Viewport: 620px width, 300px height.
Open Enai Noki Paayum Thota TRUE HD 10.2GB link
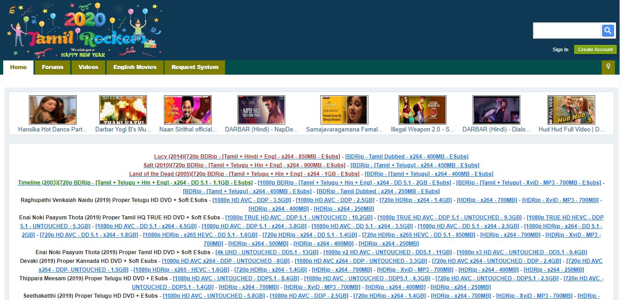coord(299,218)
